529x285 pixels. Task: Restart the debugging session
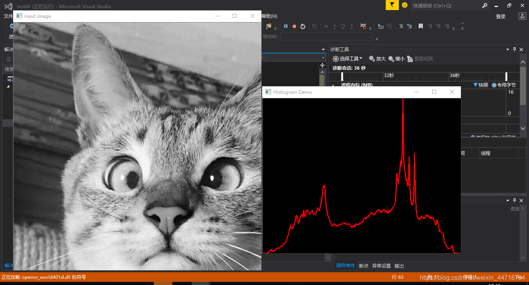click(303, 26)
